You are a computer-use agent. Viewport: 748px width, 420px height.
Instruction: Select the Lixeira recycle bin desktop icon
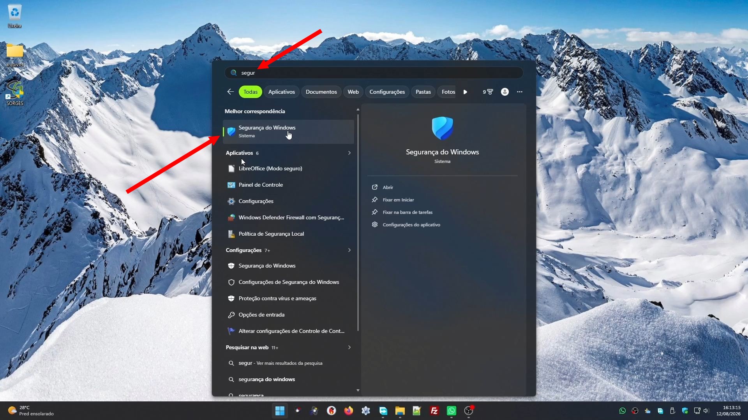tap(14, 16)
